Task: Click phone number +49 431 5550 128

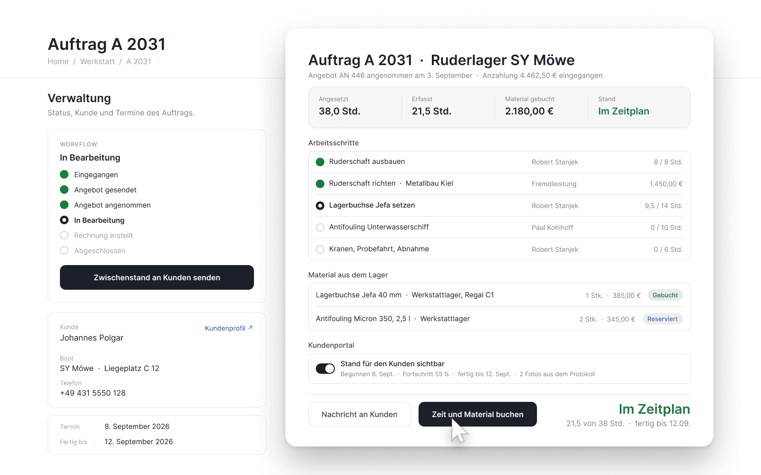Action: point(93,393)
